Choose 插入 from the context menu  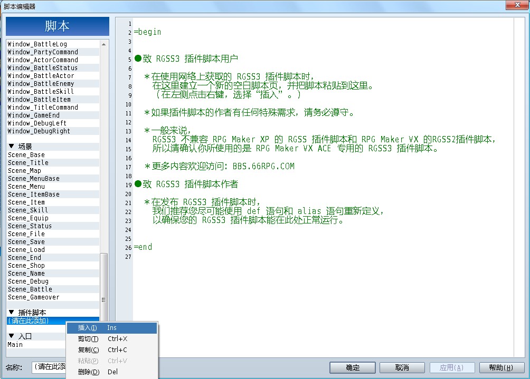click(x=112, y=328)
